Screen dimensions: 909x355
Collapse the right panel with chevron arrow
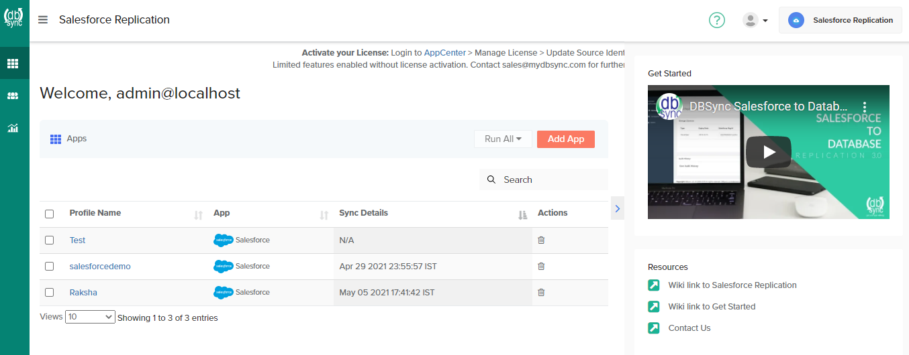click(618, 208)
